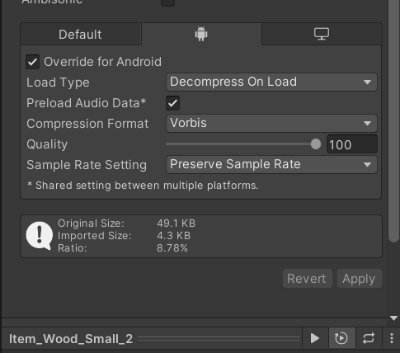Image resolution: width=400 pixels, height=353 pixels.
Task: Toggle auto-play for the preview clip
Action: [x=341, y=338]
